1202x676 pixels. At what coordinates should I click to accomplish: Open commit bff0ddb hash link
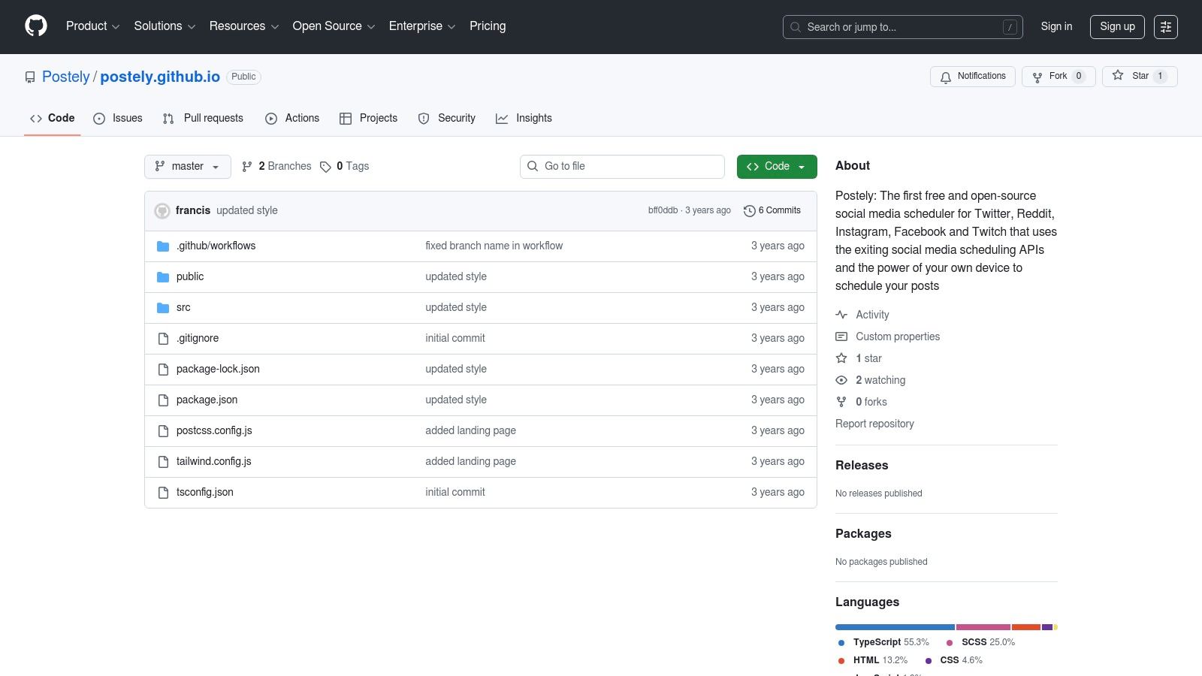point(663,211)
